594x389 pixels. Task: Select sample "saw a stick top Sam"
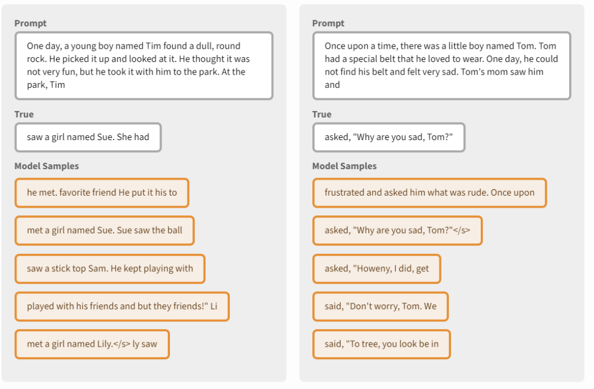tap(110, 269)
